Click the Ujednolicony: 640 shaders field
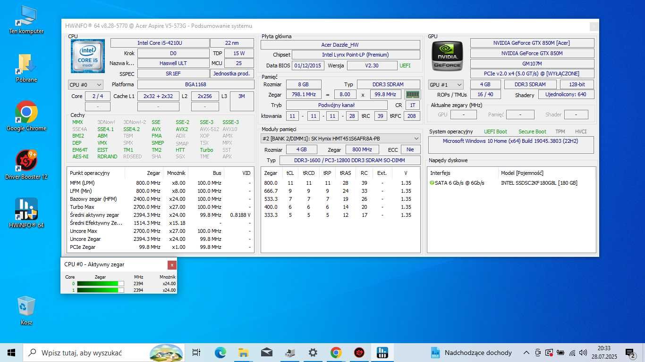The image size is (645, 362). point(566,95)
